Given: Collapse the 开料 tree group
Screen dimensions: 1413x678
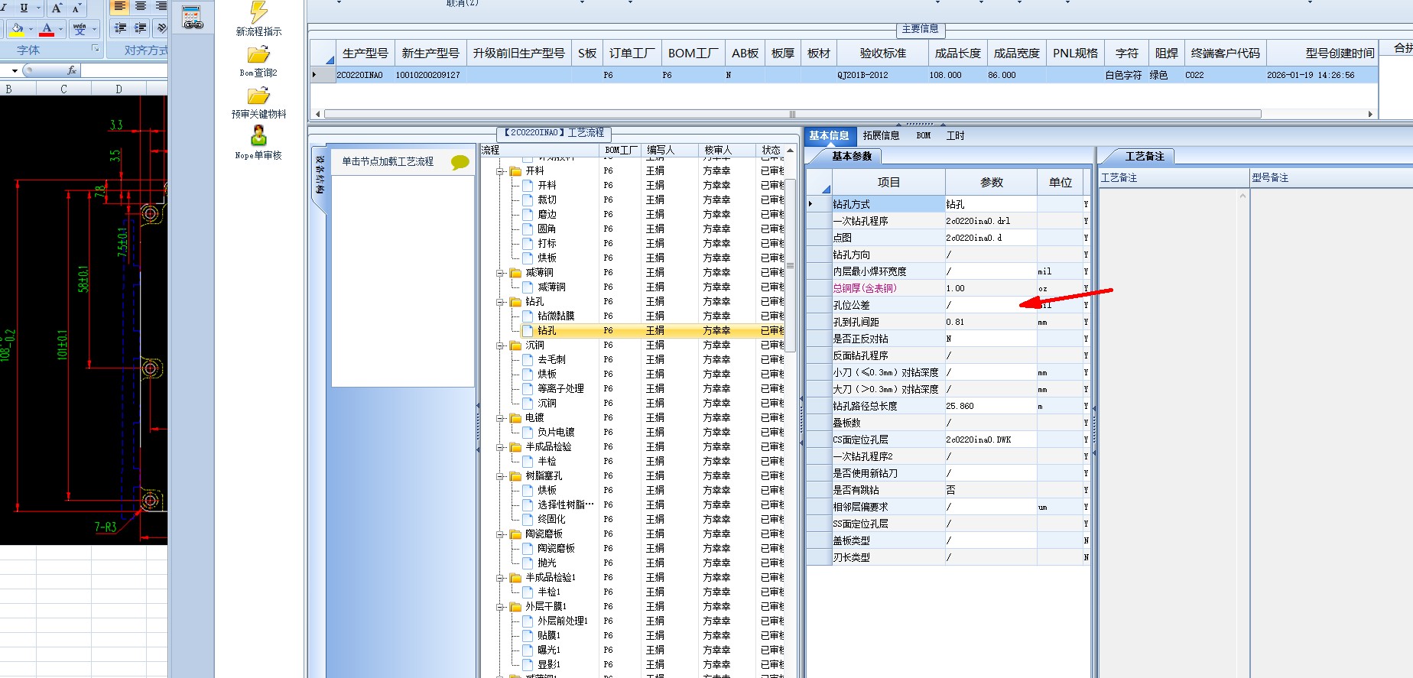Looking at the screenshot, I should (x=500, y=171).
